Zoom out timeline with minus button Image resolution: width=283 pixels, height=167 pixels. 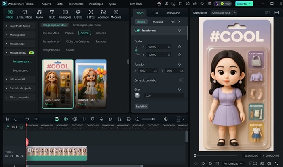(x=137, y=119)
